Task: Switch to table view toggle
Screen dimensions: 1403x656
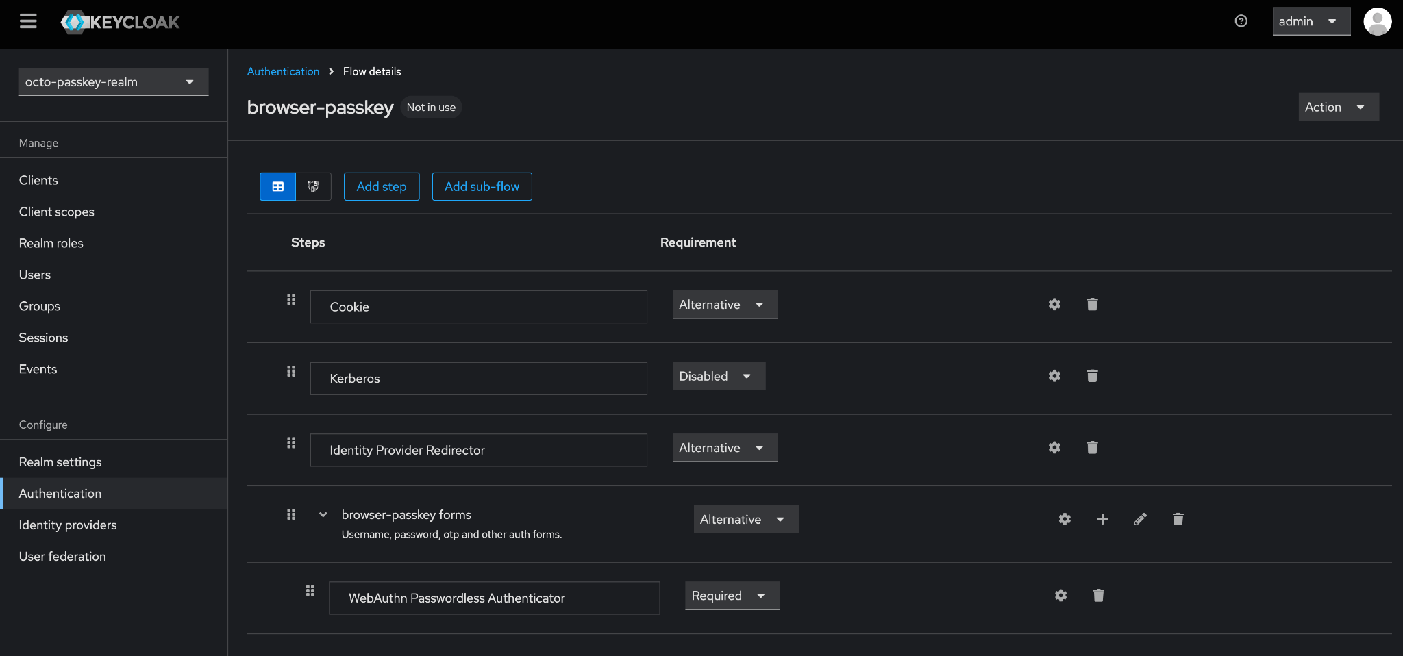Action: coord(277,186)
